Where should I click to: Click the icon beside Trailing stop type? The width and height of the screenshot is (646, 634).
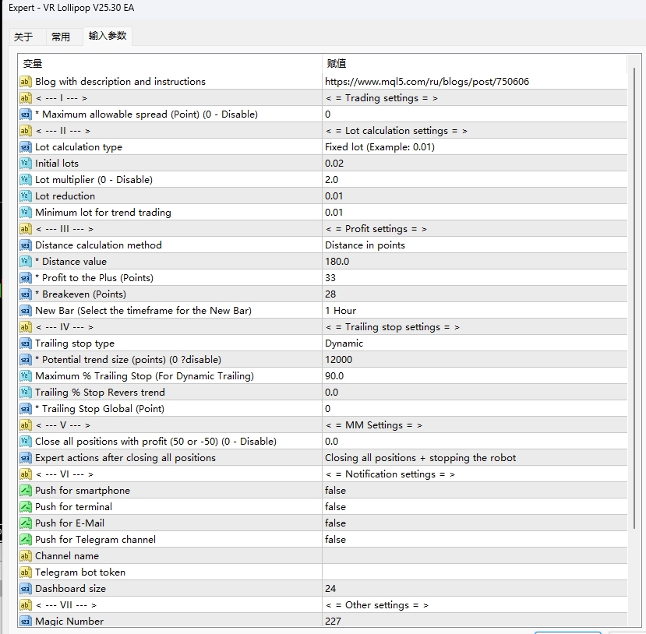25,343
